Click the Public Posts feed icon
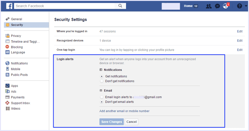 point(7,75)
